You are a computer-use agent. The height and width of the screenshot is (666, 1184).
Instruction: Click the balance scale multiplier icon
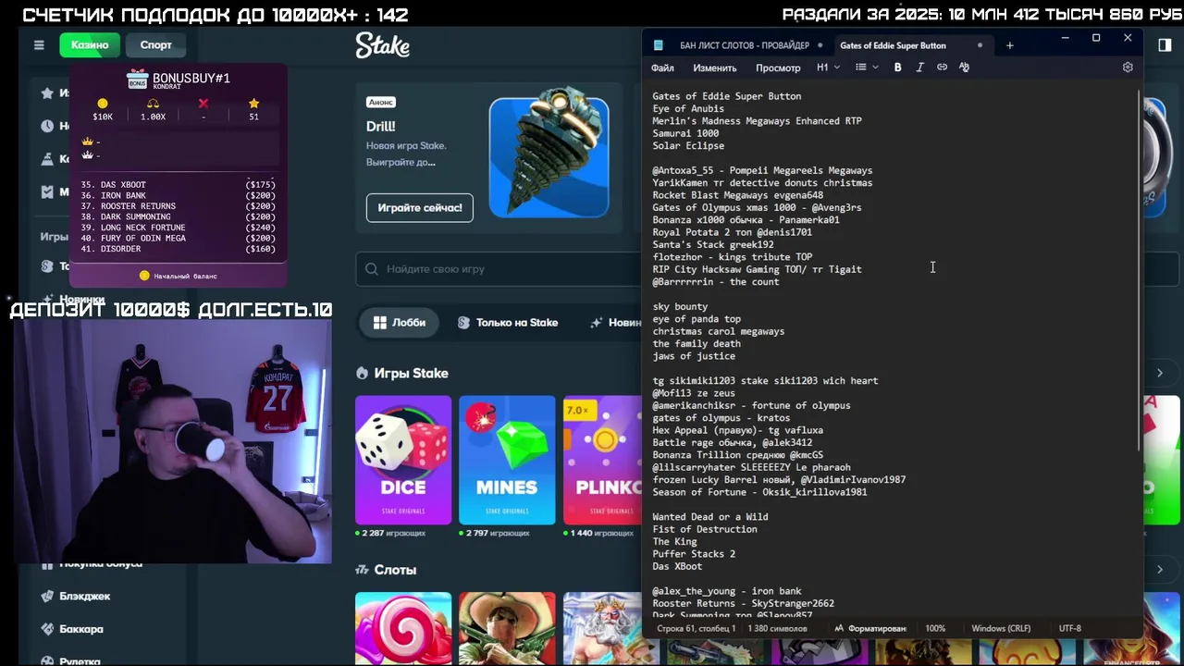pyautogui.click(x=154, y=104)
